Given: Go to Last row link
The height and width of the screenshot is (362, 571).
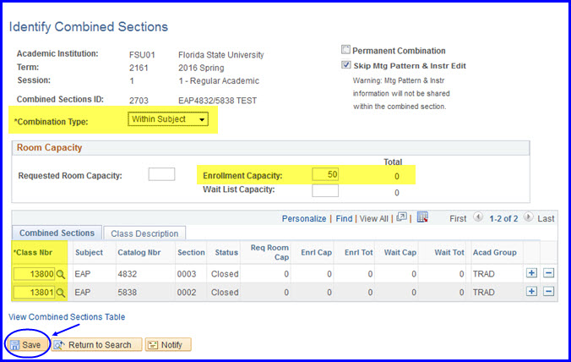Looking at the screenshot, I should tap(546, 219).
